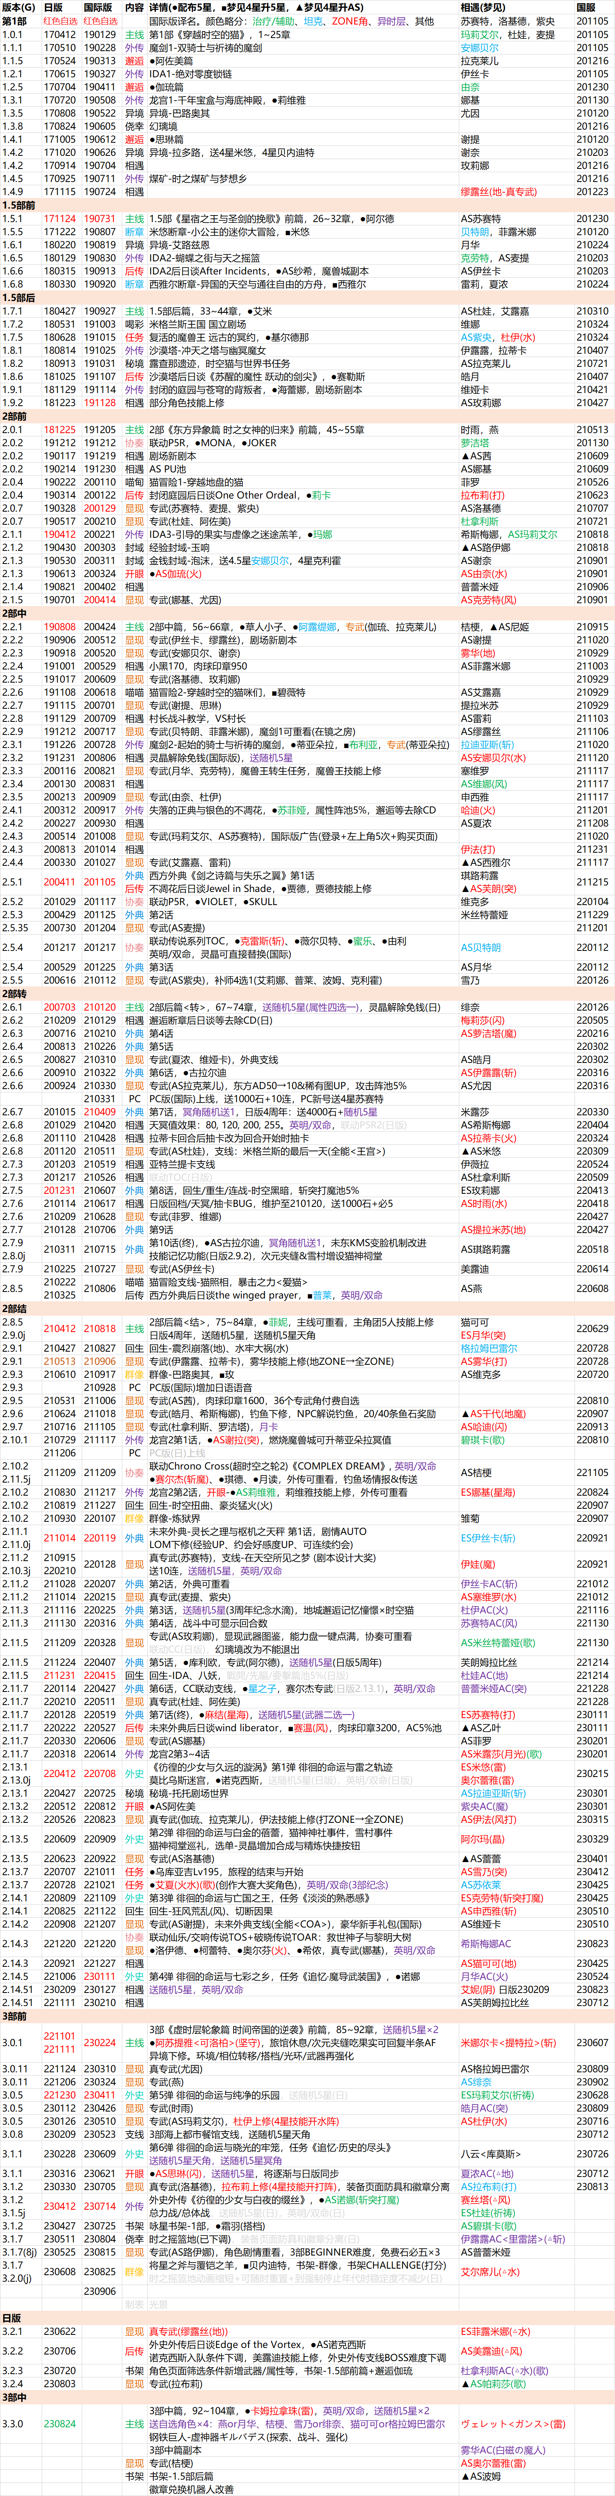Click the 1.5部前 section row label
The height and width of the screenshot is (2496, 615).
point(19,205)
